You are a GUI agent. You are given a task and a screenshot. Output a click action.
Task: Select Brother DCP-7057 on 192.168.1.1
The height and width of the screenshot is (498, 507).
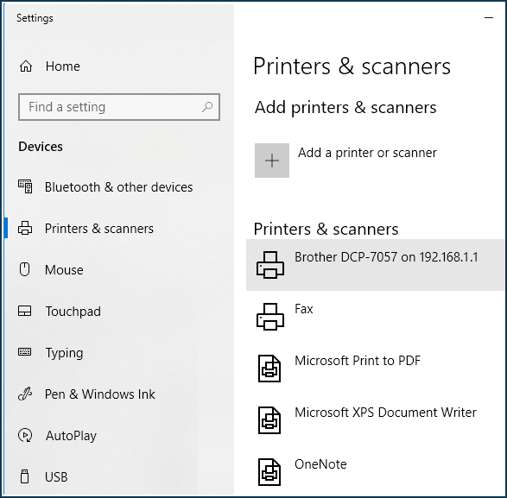[375, 265]
